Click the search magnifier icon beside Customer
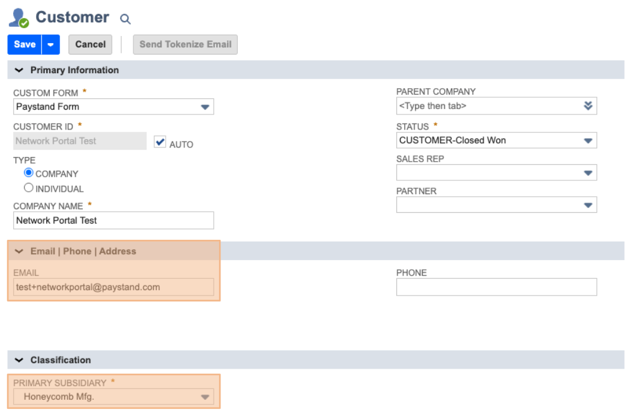 (125, 19)
